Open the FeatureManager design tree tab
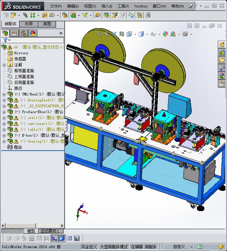 coord(5,33)
